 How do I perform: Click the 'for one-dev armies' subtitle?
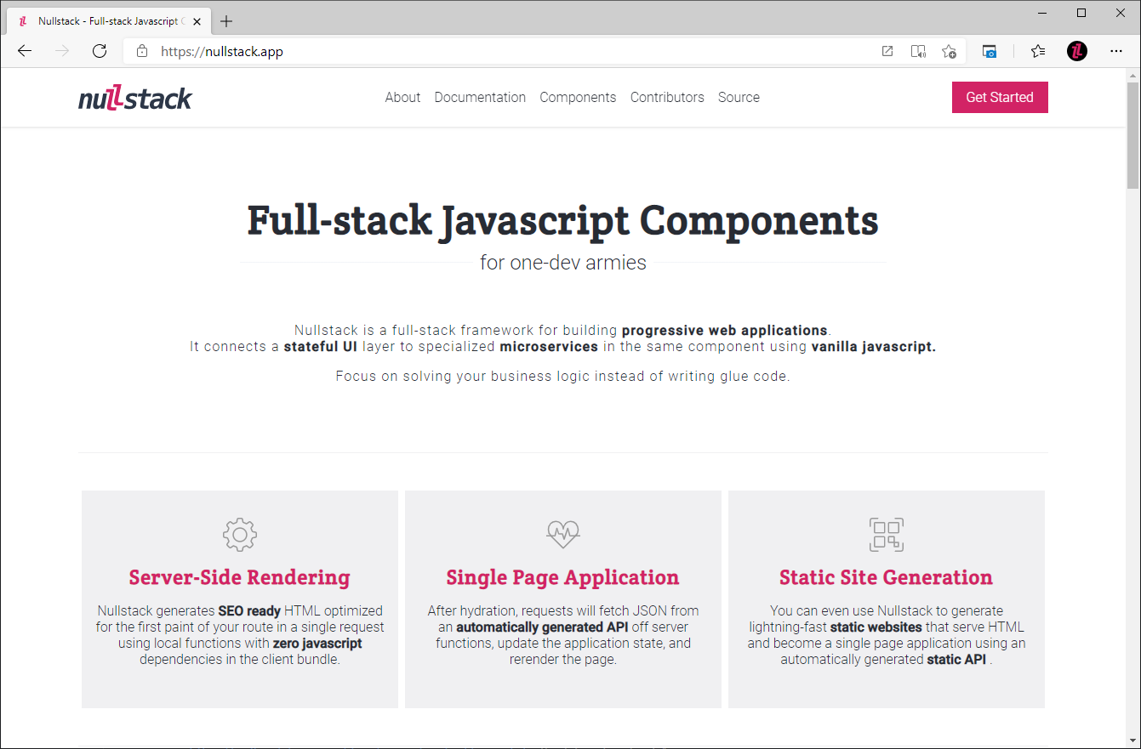(563, 263)
